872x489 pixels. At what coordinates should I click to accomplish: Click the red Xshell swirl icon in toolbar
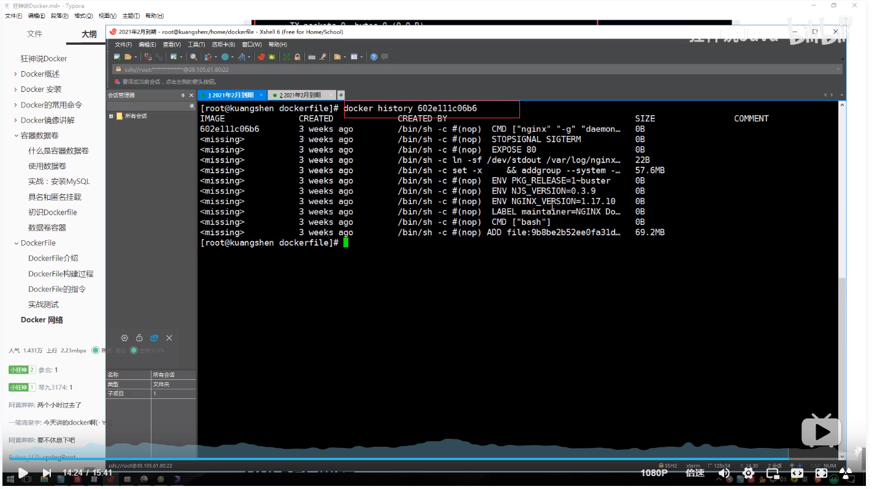261,57
